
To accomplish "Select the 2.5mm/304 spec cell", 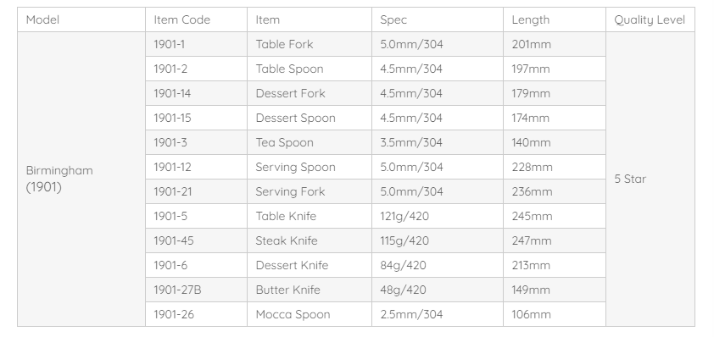I will click(438, 315).
